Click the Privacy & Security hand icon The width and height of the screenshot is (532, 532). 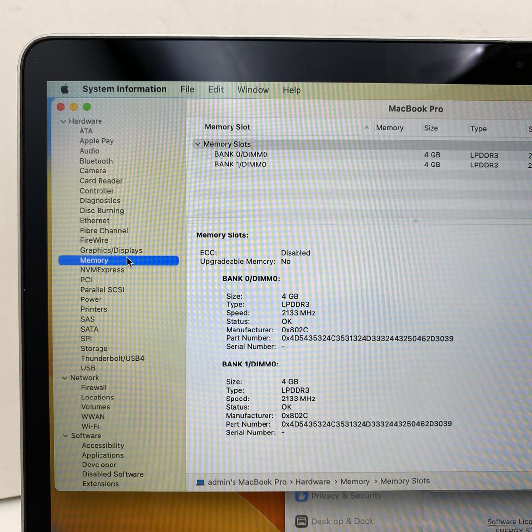click(302, 496)
